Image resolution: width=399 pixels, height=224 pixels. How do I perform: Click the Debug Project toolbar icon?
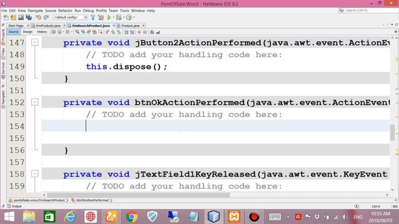pos(118,17)
